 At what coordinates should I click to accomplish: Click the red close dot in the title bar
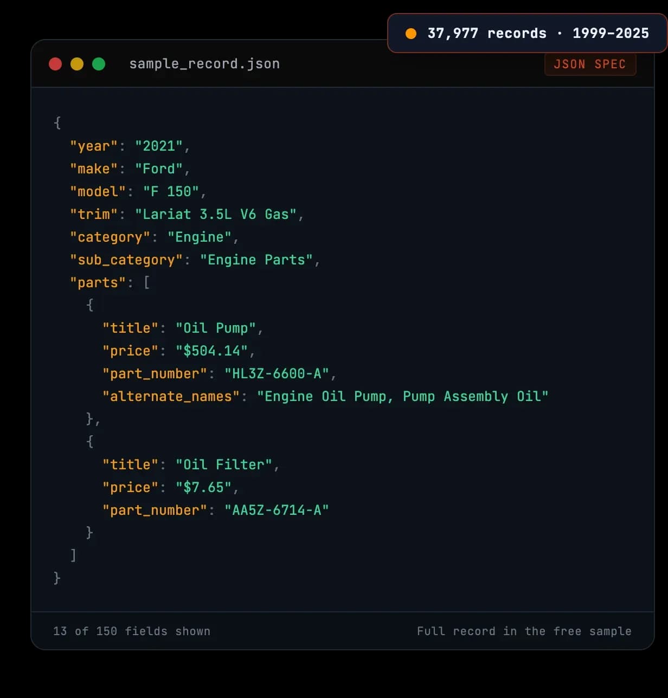tap(55, 64)
